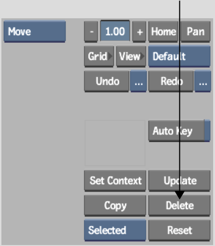Open redo history ellipsis button
The height and width of the screenshot is (246, 215).
click(203, 81)
